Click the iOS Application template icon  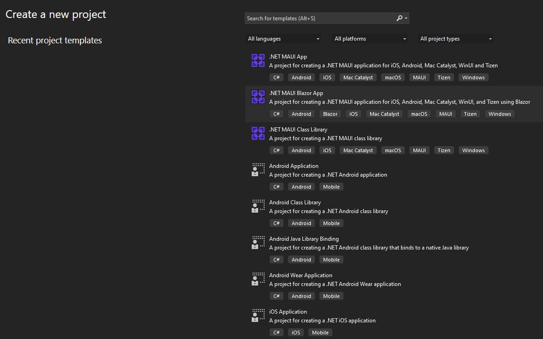click(x=258, y=315)
